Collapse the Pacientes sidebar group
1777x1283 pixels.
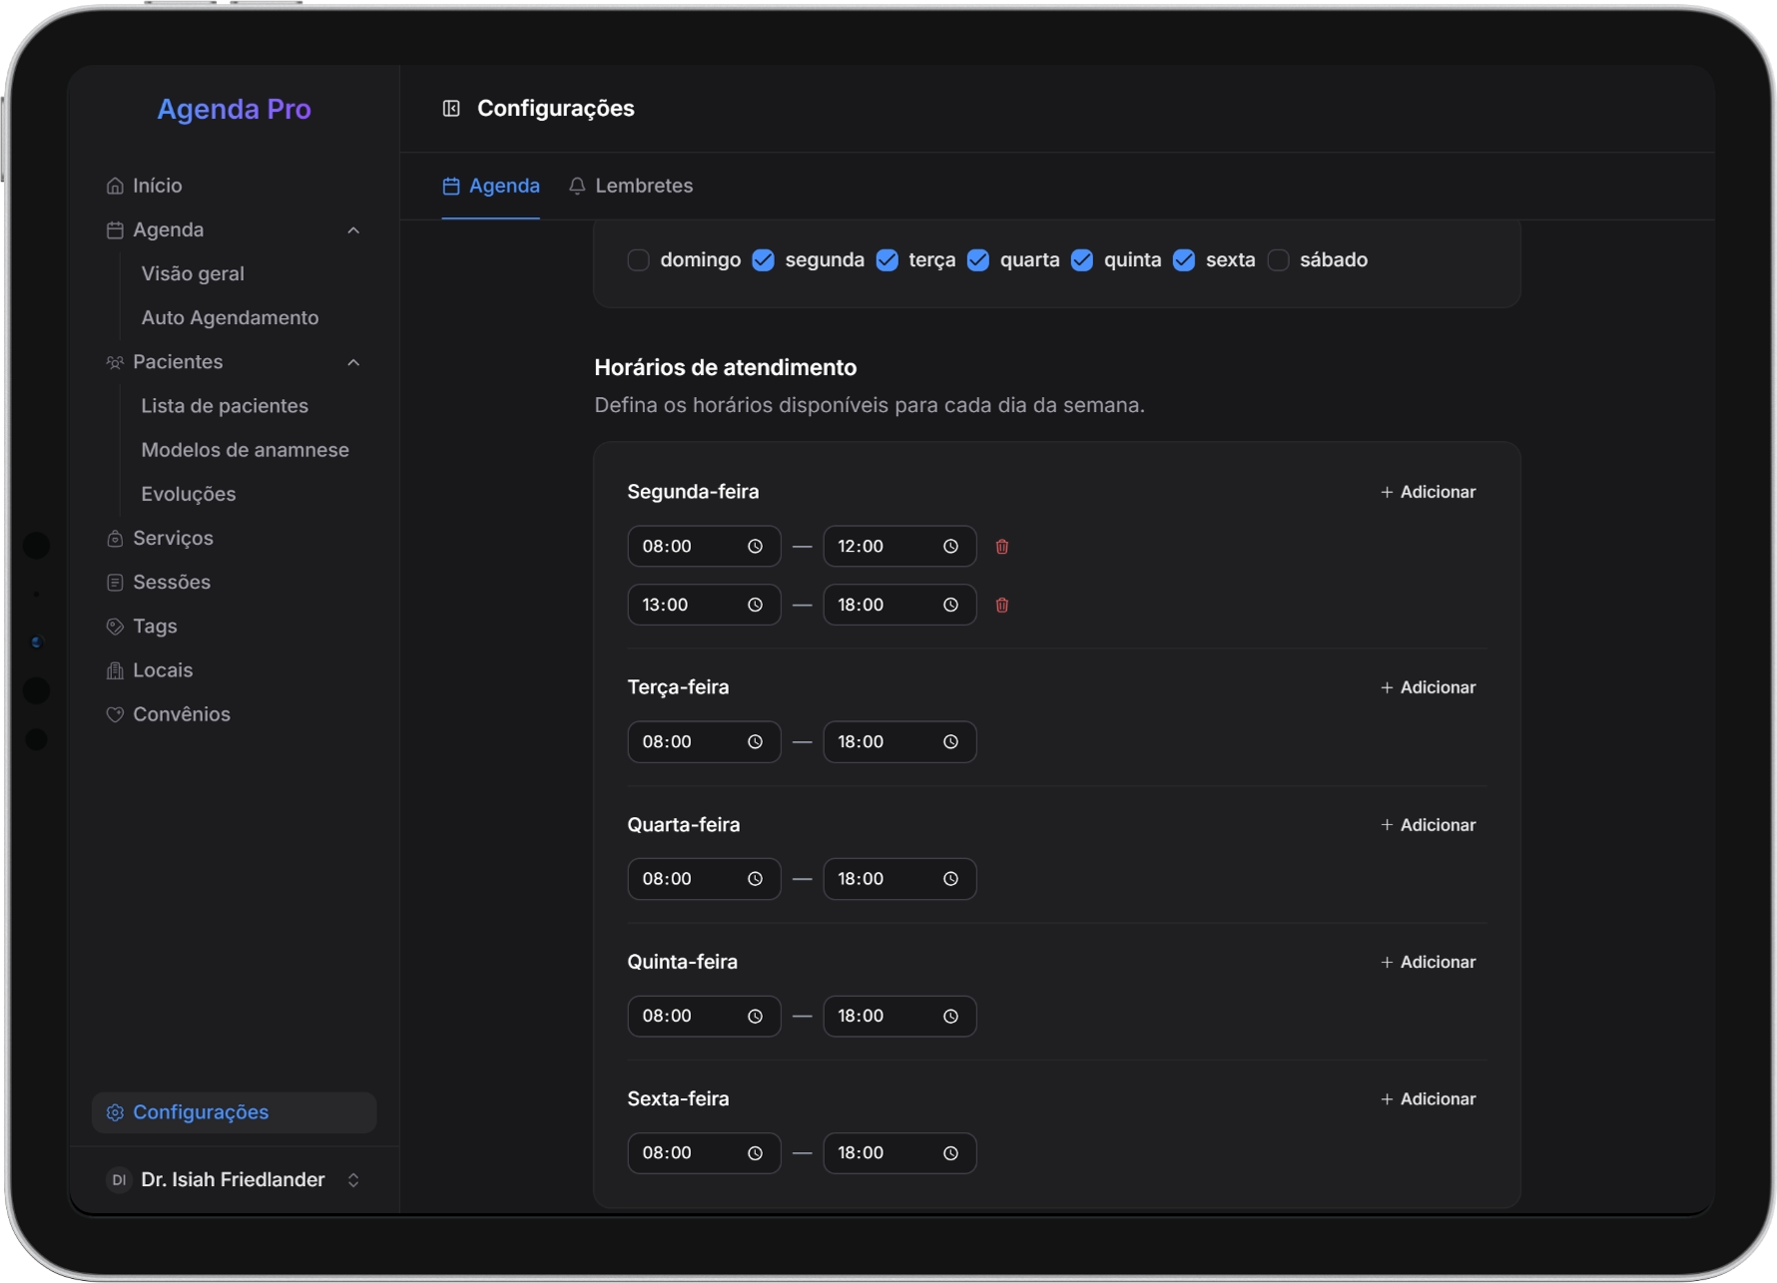click(x=353, y=362)
